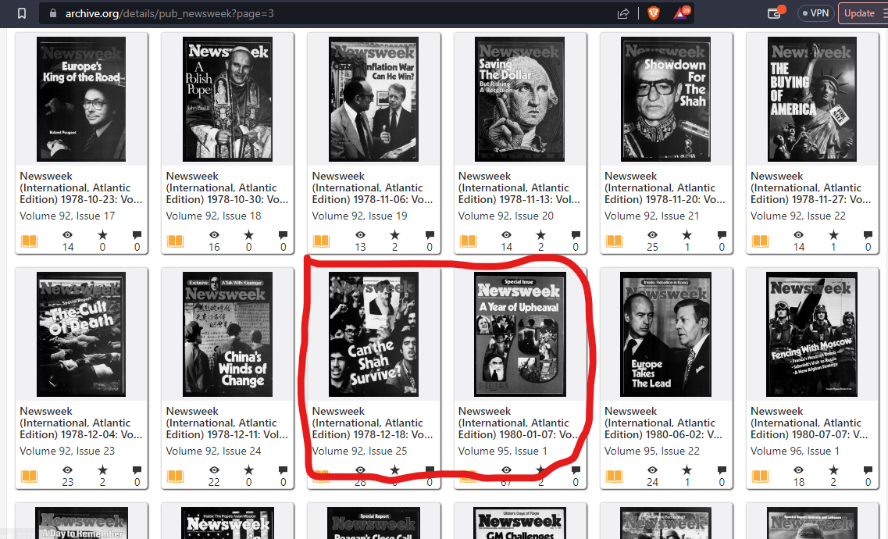Click the bookmark icon in the browser bar
This screenshot has height=539, width=888.
pos(22,13)
